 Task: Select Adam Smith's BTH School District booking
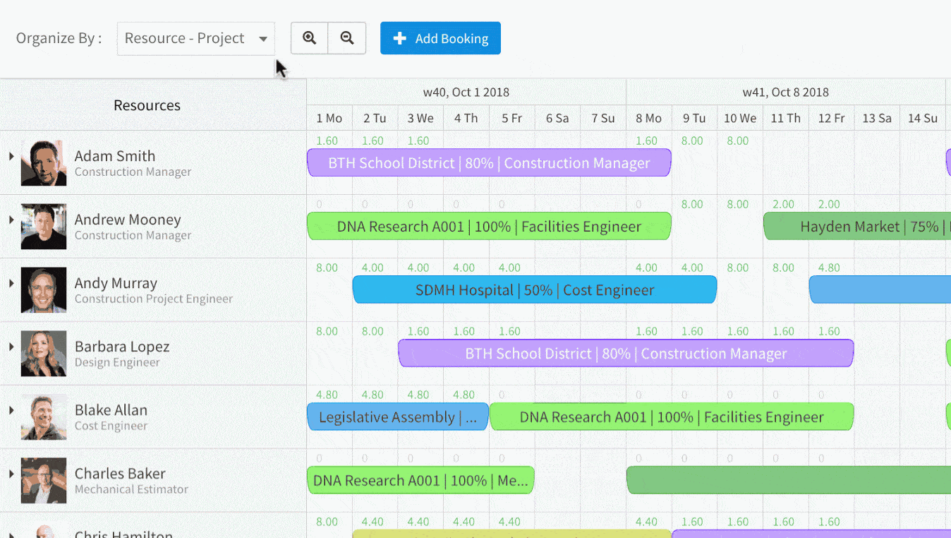pos(489,162)
